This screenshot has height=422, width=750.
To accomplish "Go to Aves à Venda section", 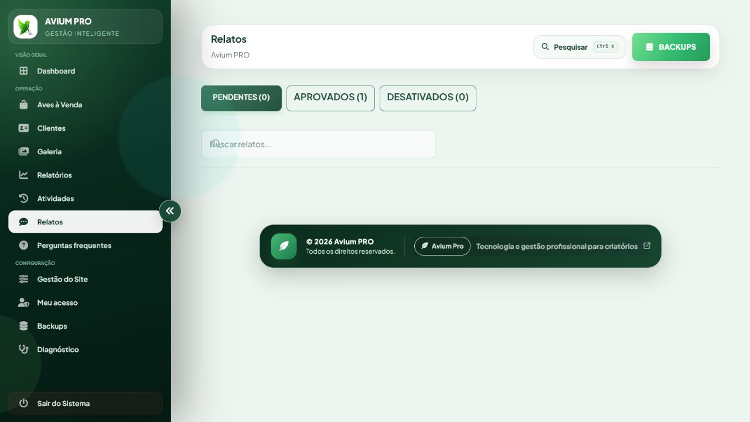I will coord(86,105).
